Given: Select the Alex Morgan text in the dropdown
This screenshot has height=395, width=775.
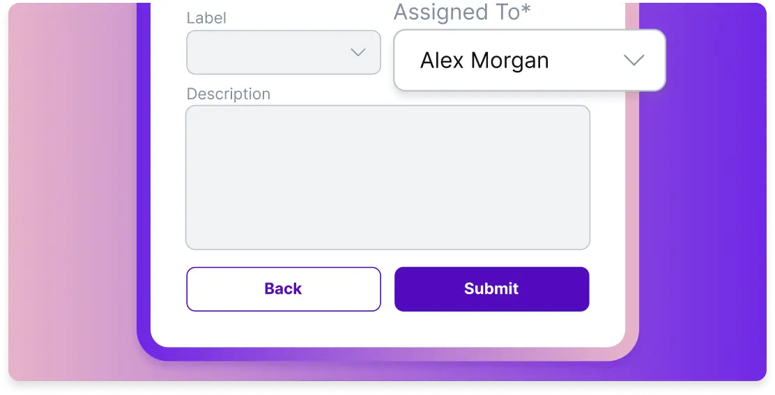Looking at the screenshot, I should pos(484,61).
